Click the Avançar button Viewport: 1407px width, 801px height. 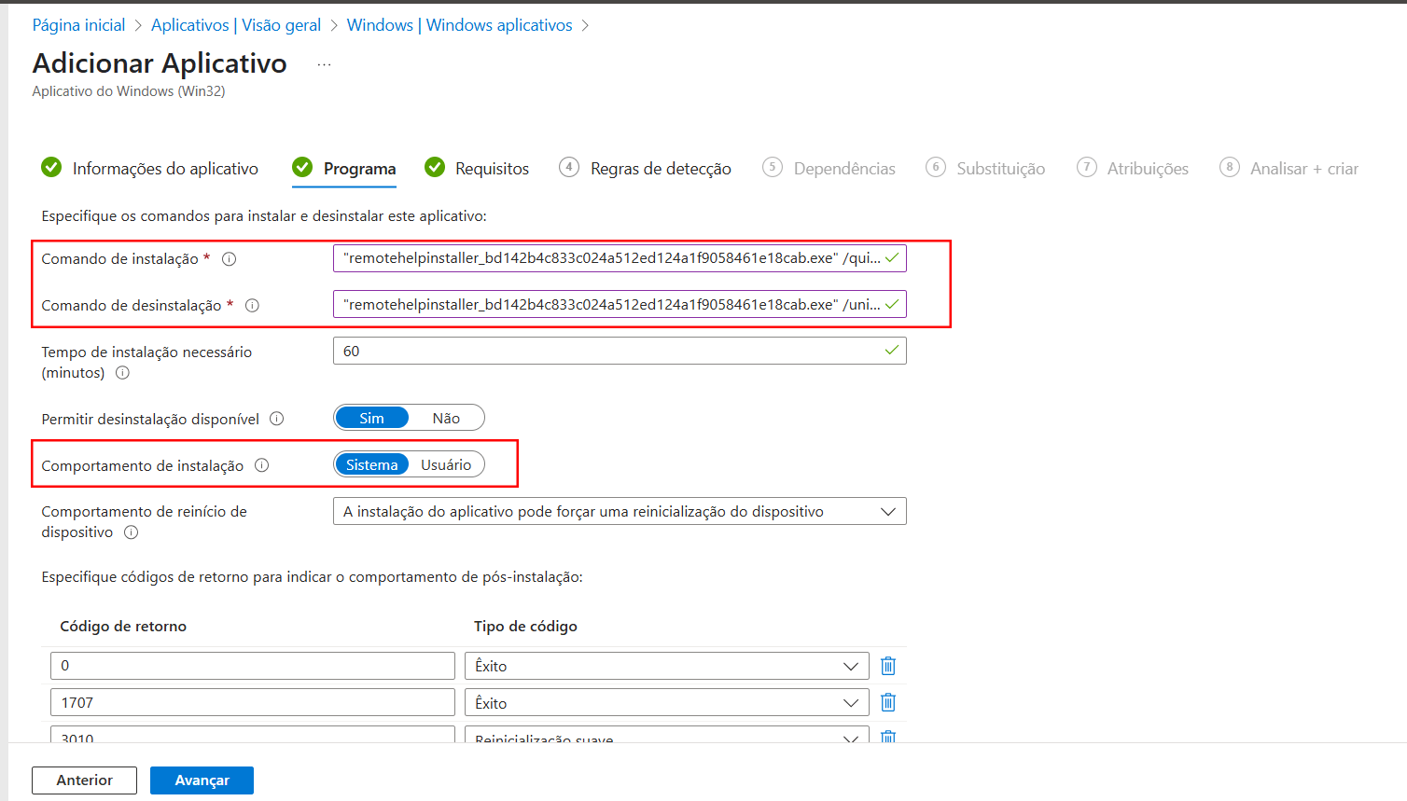202,780
